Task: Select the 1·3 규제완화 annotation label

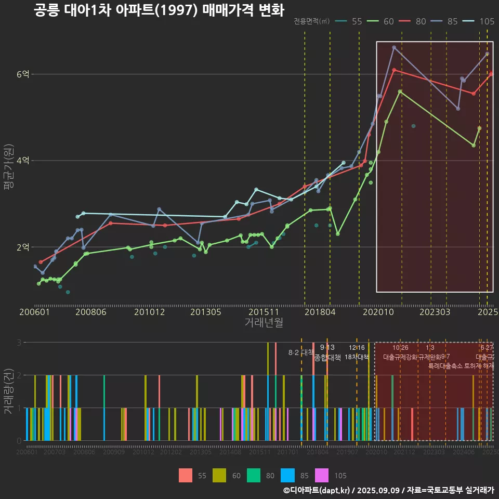Action: point(430,352)
